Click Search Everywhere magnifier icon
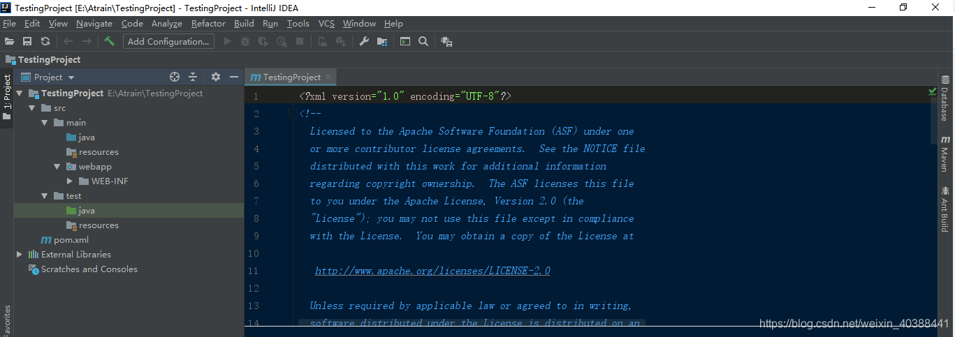The image size is (955, 337). tap(423, 42)
